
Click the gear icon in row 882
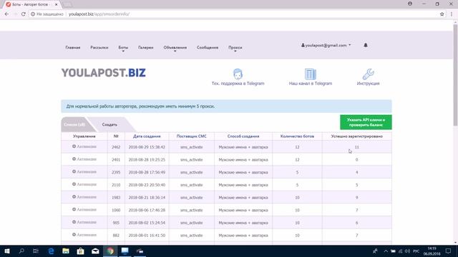tap(74, 235)
